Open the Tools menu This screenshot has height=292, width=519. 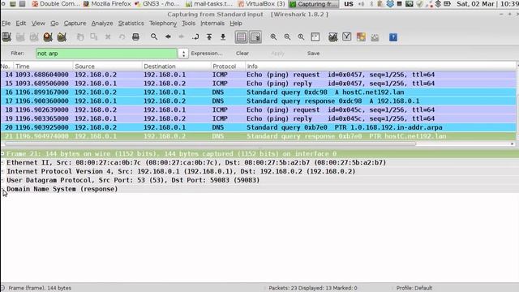coord(188,24)
